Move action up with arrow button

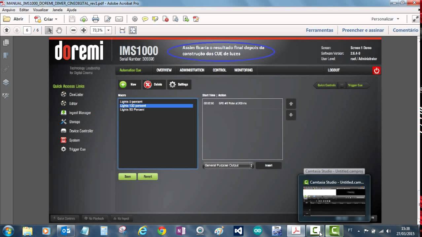291,104
